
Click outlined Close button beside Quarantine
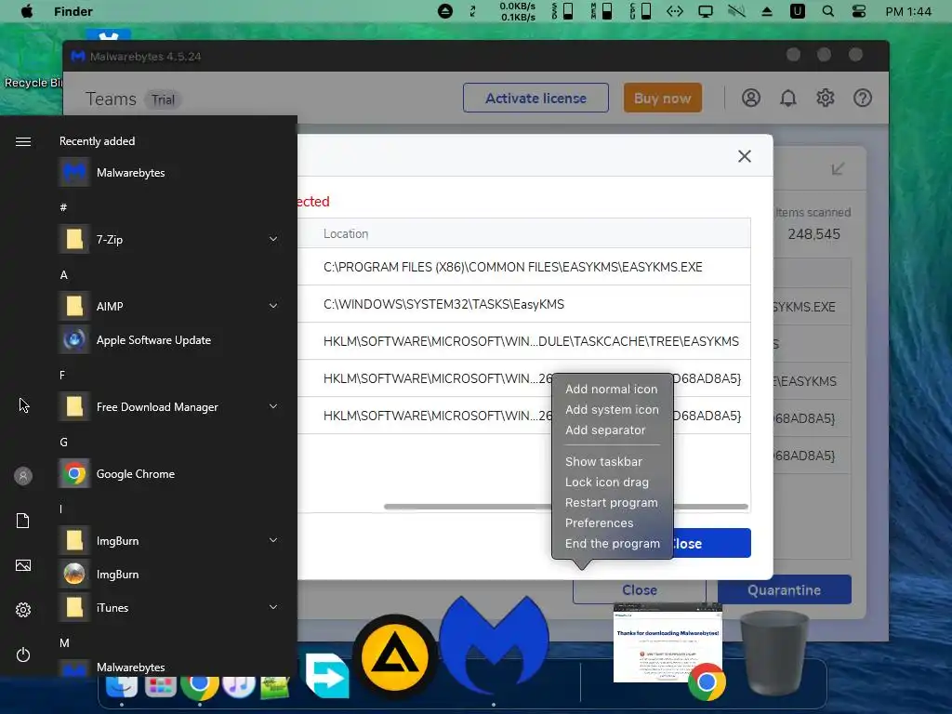click(640, 590)
